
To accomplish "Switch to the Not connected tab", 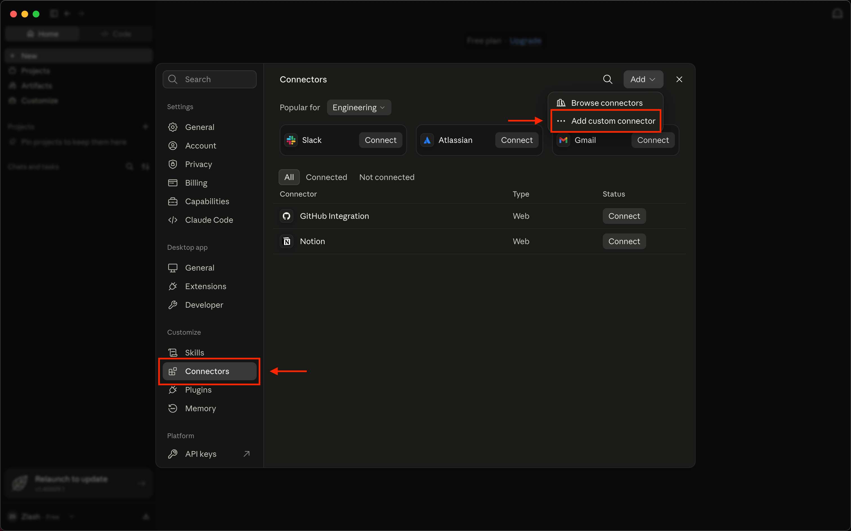I will coord(386,177).
